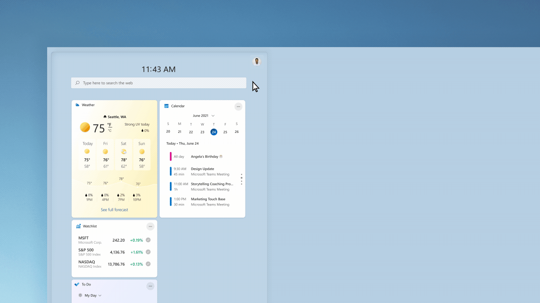Select the Sat forecast day
This screenshot has height=303, width=540.
coord(124,155)
